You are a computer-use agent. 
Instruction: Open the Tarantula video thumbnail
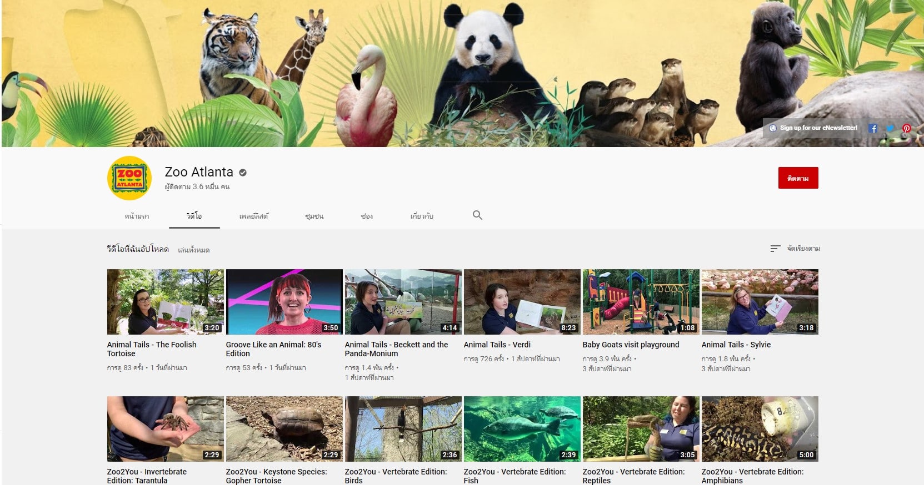(x=166, y=429)
